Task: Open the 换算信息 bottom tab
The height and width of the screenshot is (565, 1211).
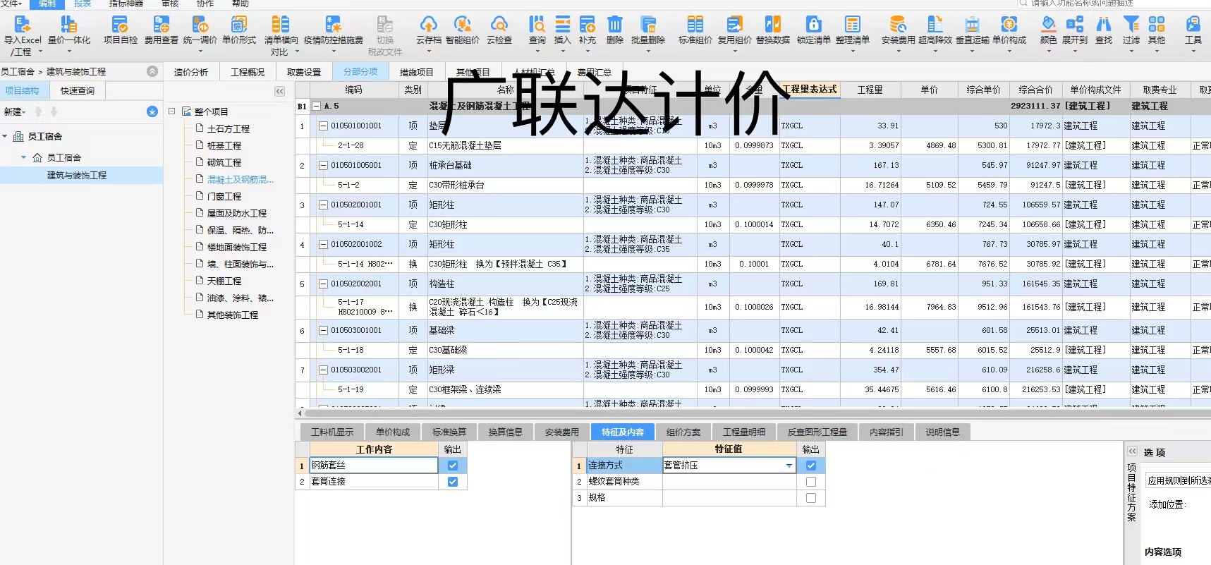Action: tap(505, 432)
